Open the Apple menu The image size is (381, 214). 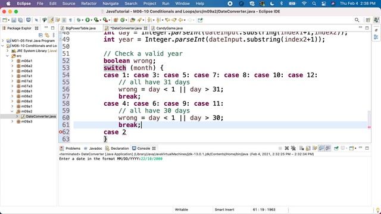click(8, 4)
